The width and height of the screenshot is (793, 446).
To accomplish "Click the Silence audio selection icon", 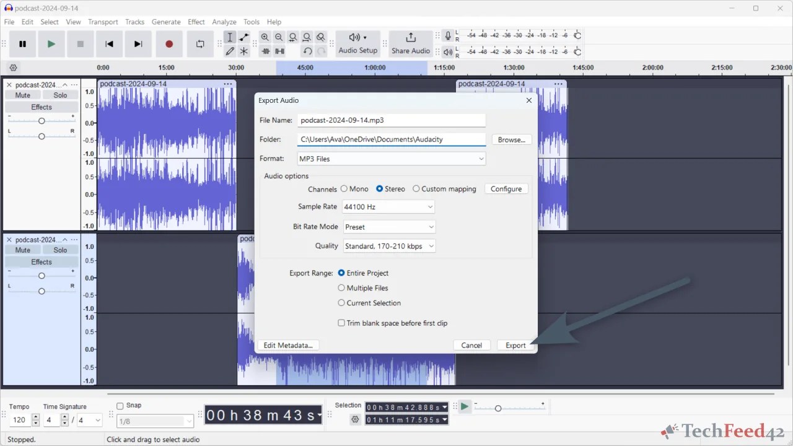I will click(x=279, y=51).
